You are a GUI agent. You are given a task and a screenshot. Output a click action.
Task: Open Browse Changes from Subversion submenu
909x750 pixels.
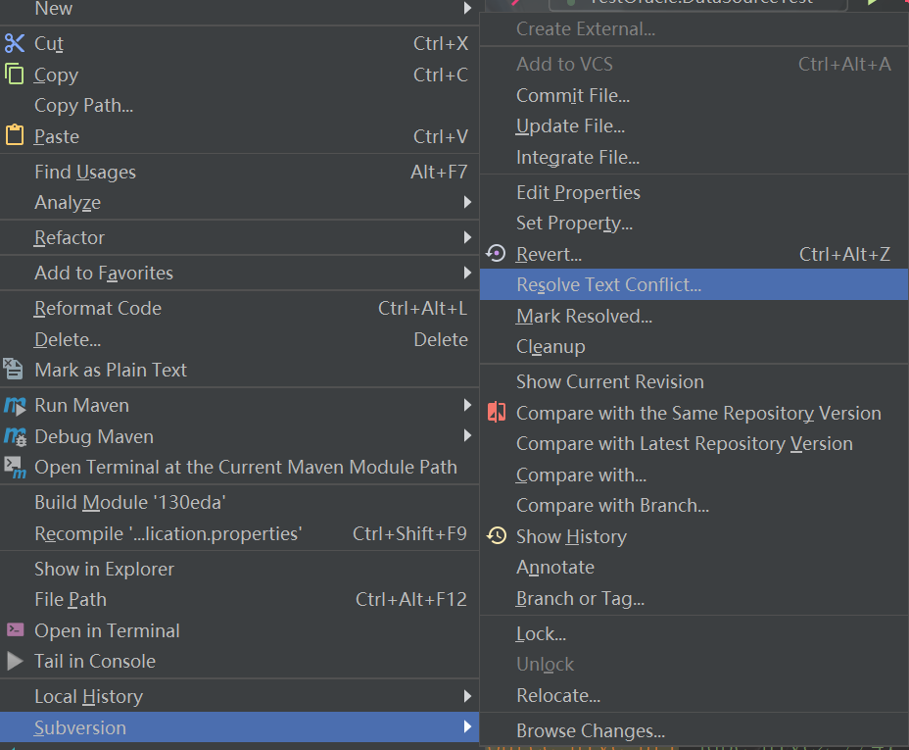[x=590, y=730]
